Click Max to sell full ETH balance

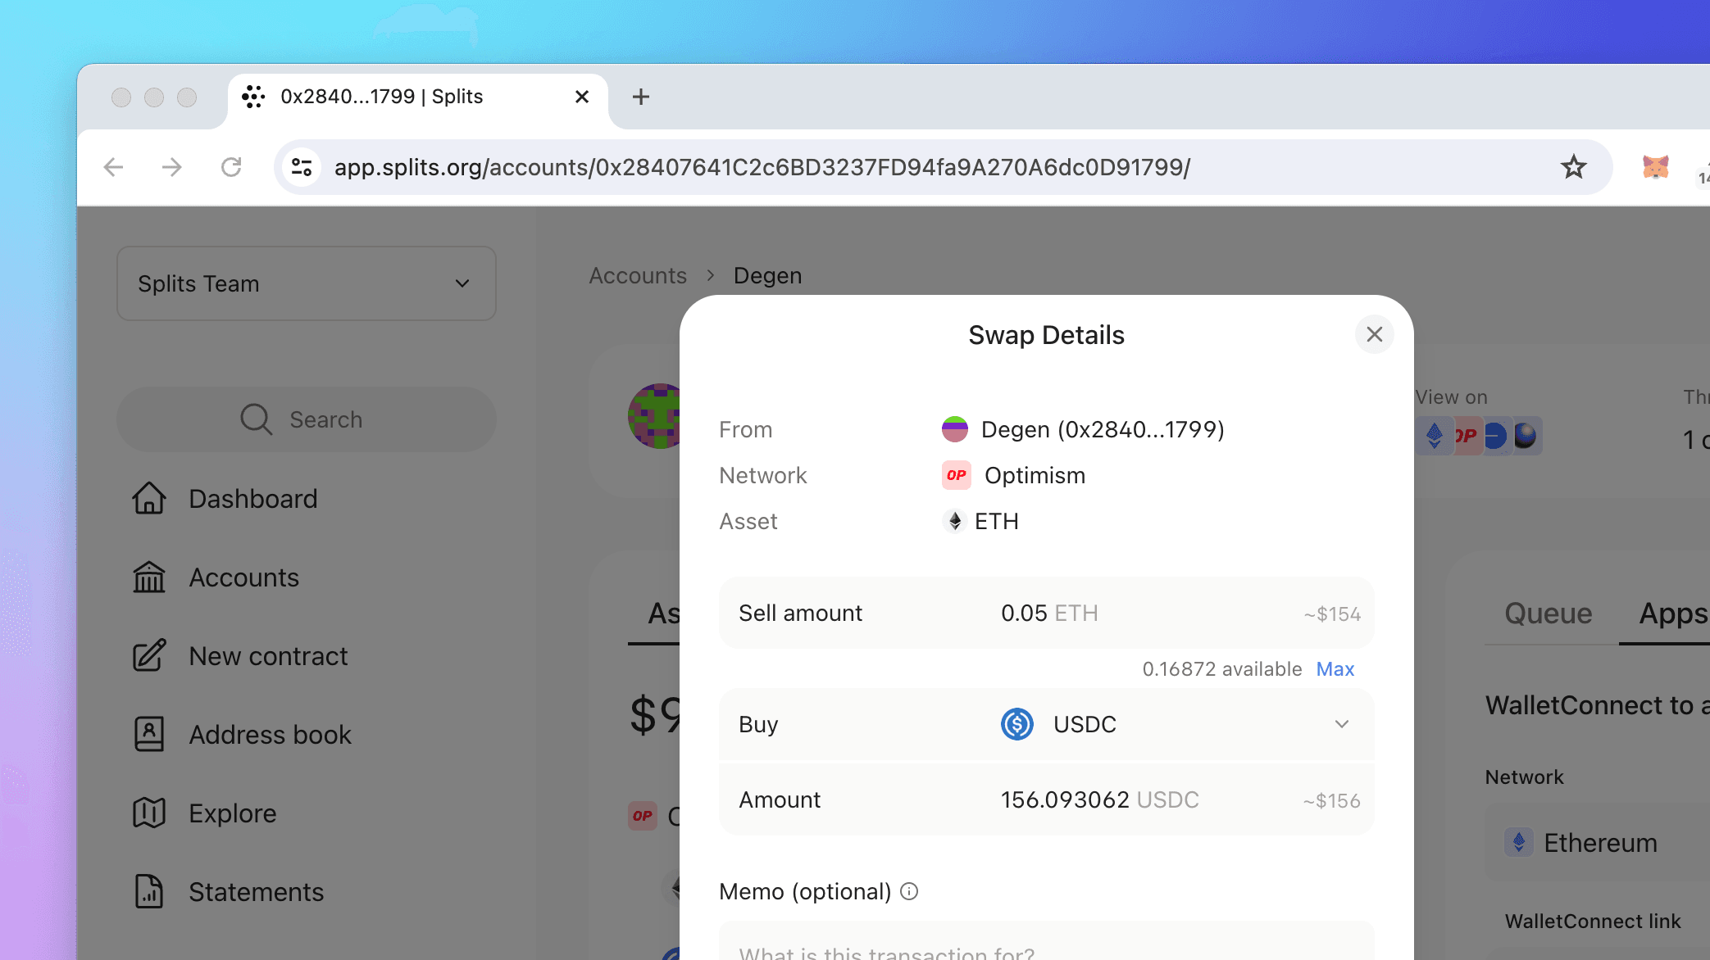click(x=1335, y=668)
